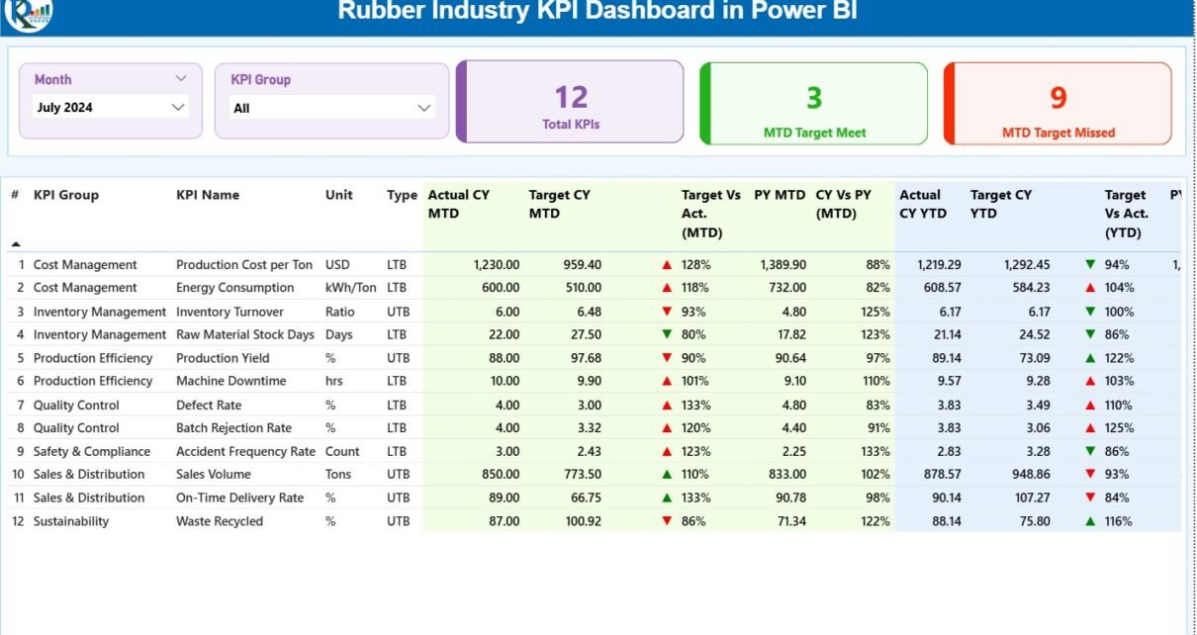The height and width of the screenshot is (635, 1197).
Task: Click red down triangle for Waste Recycled MTD
Action: tap(667, 521)
